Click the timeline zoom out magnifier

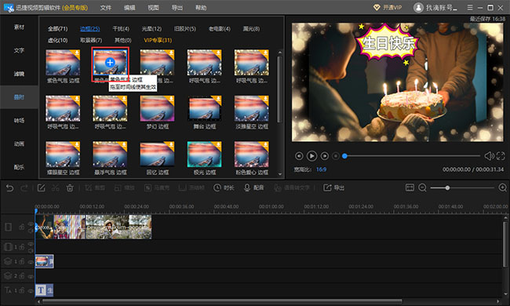pos(422,188)
